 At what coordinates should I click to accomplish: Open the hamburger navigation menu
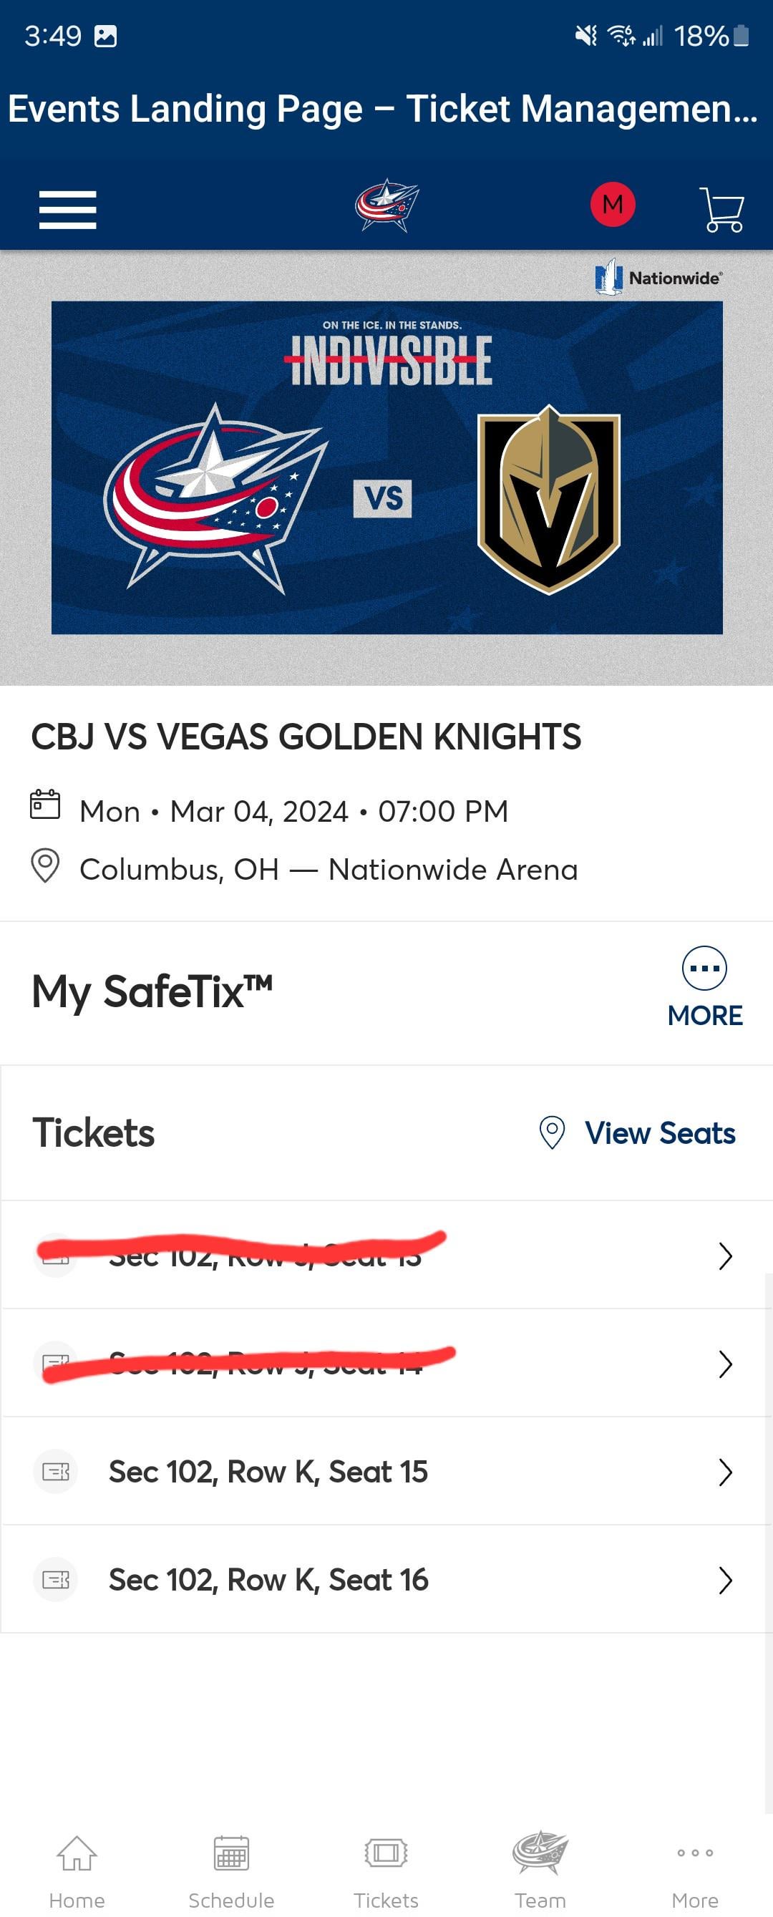[x=68, y=209]
